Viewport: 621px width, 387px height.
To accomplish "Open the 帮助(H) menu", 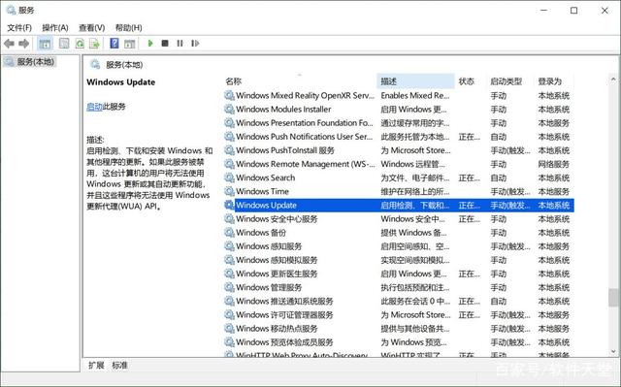I will click(x=128, y=28).
